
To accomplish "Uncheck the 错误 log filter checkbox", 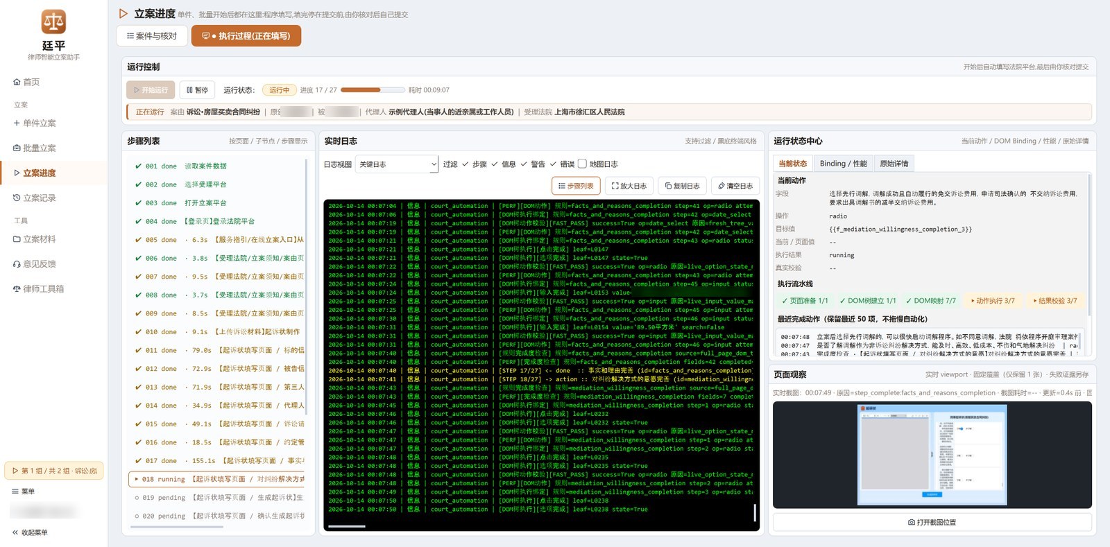I will 553,164.
